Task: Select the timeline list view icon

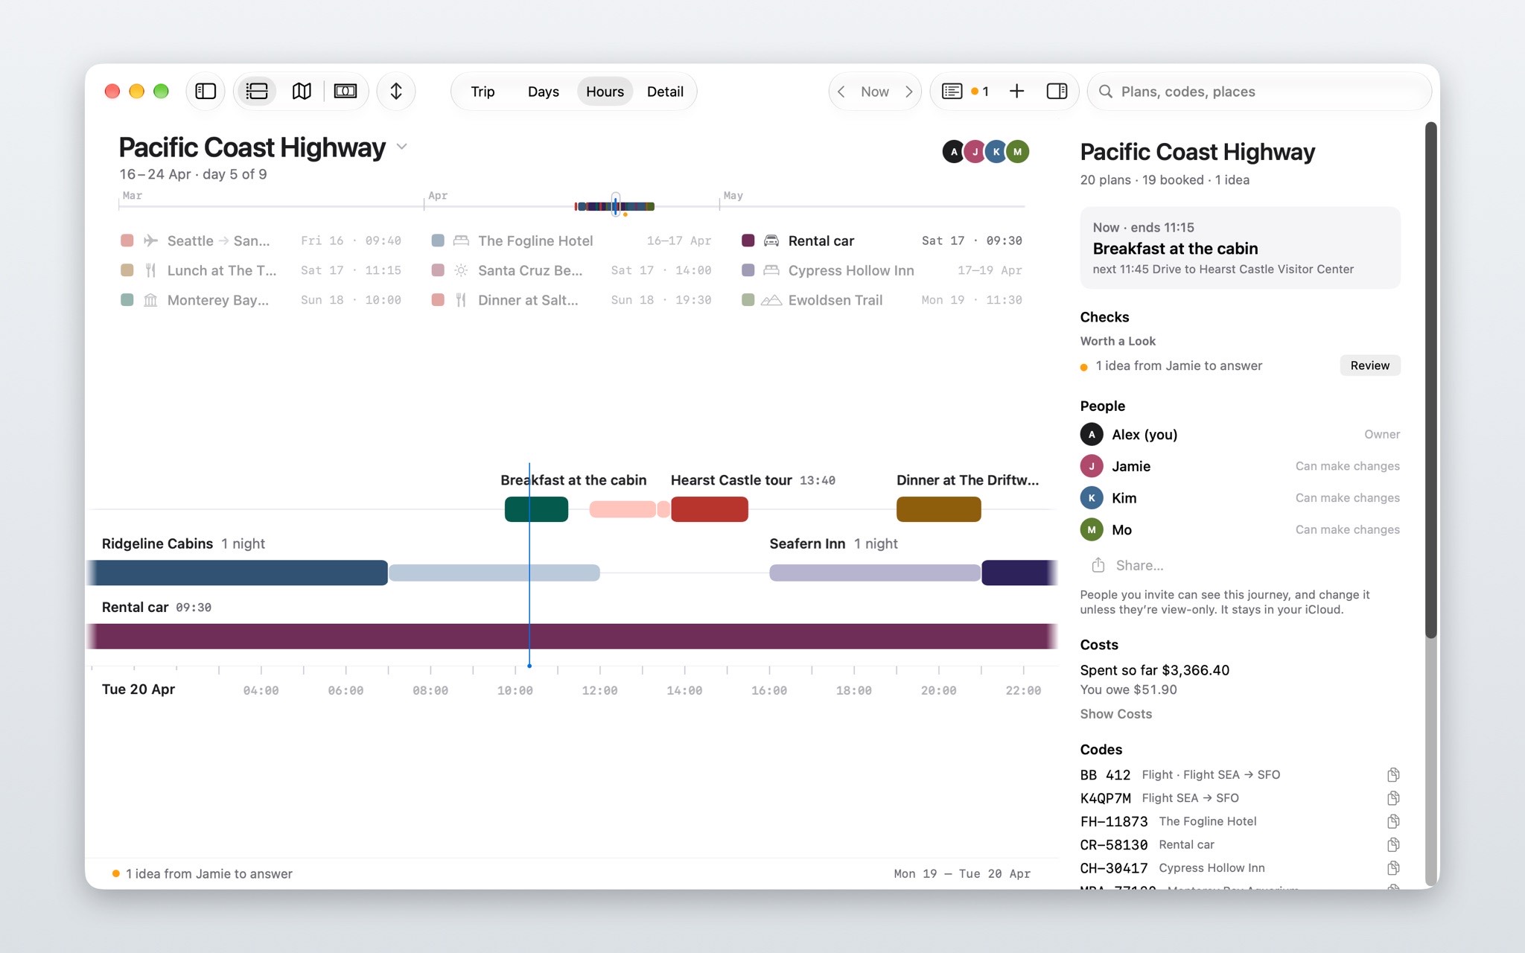Action: [257, 92]
